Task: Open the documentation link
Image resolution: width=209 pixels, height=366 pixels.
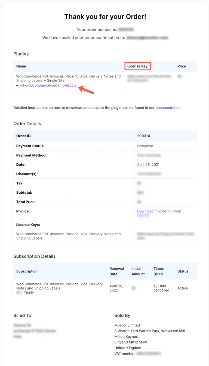Action: click(168, 108)
